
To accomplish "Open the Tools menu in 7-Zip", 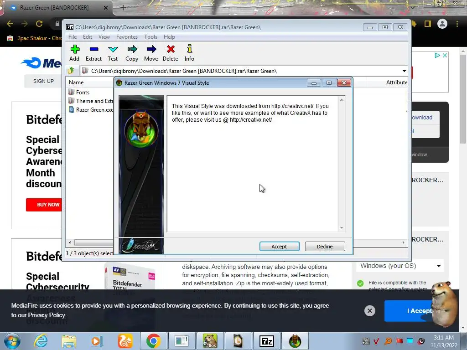I will coord(150,37).
